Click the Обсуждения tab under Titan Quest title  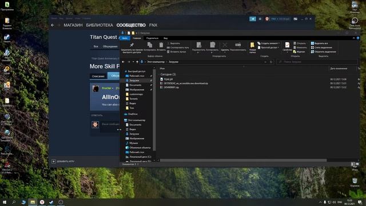[110, 46]
